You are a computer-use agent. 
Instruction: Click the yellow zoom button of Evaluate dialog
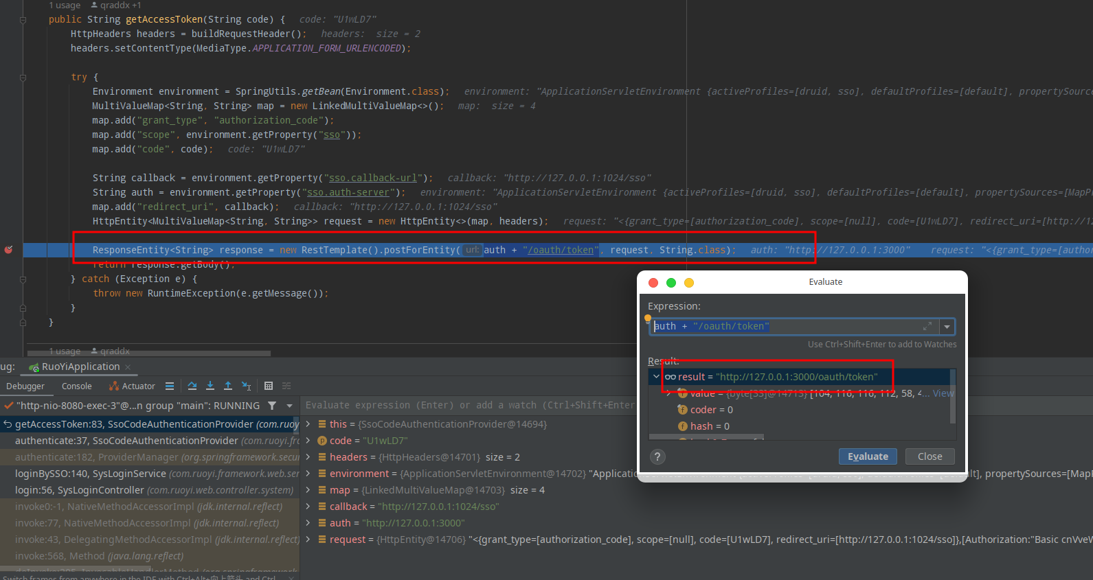689,283
